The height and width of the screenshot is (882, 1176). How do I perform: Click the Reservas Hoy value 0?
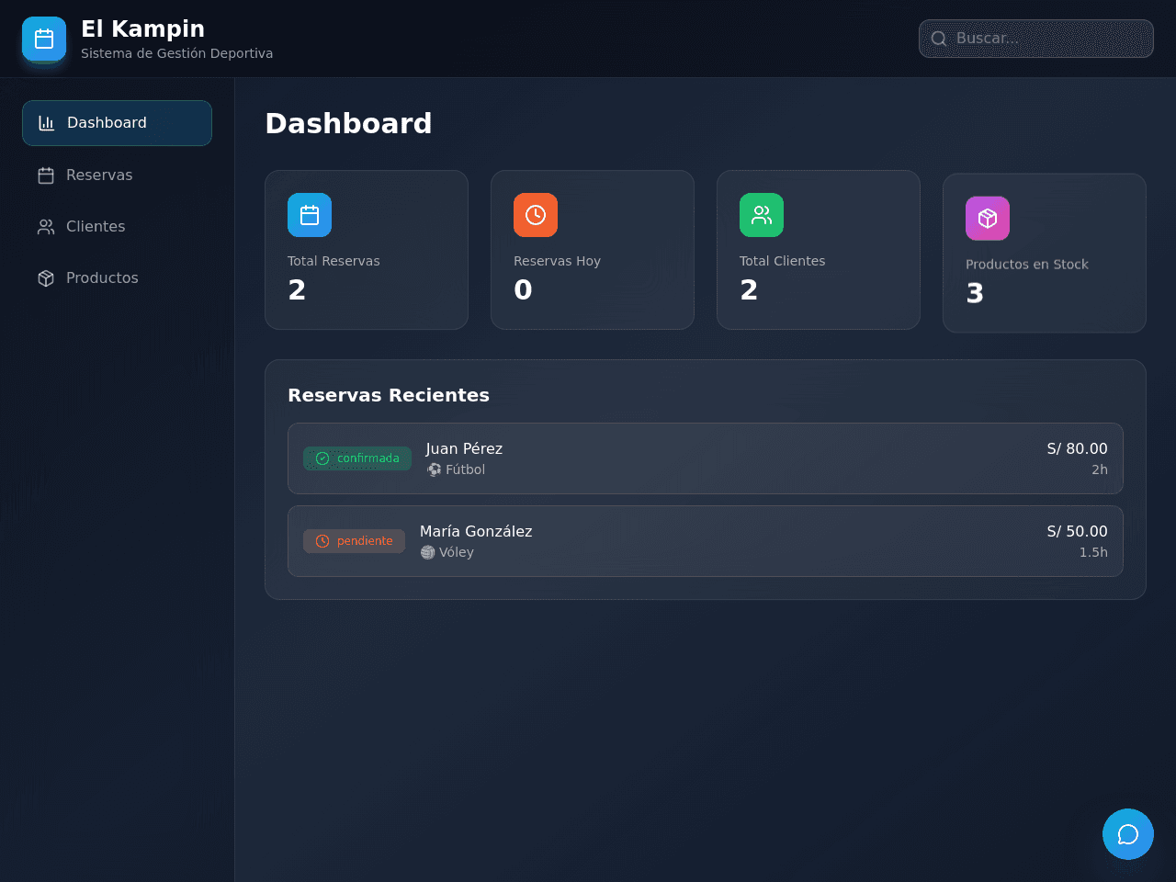click(x=523, y=290)
